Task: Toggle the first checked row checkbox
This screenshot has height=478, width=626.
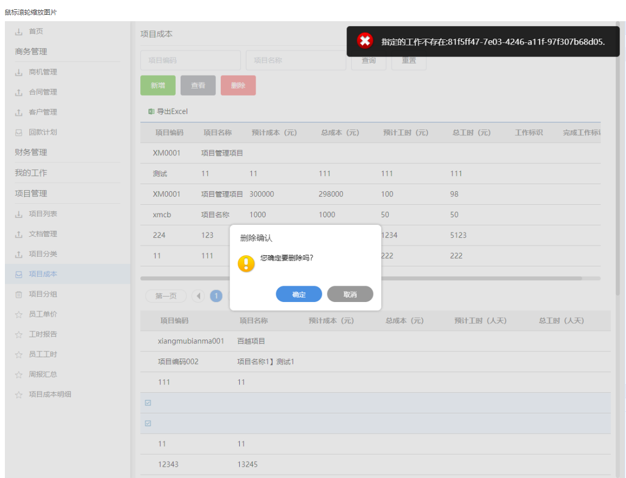Action: [148, 402]
